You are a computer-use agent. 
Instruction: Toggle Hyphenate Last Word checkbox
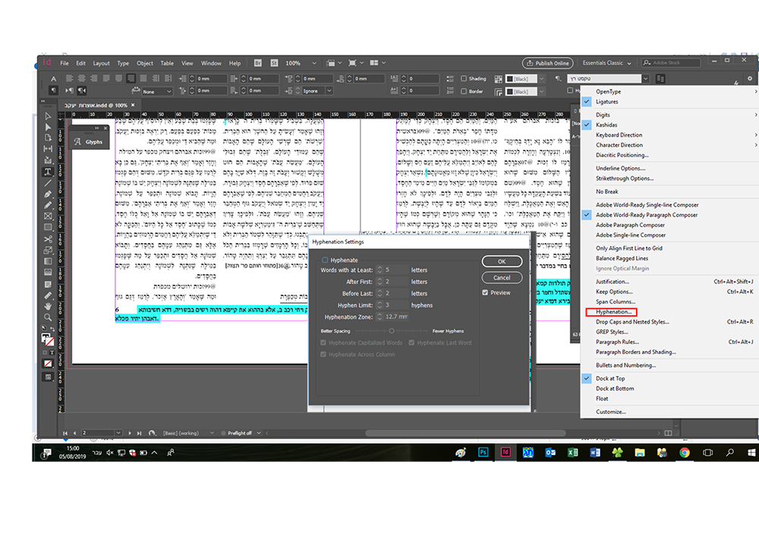point(411,343)
